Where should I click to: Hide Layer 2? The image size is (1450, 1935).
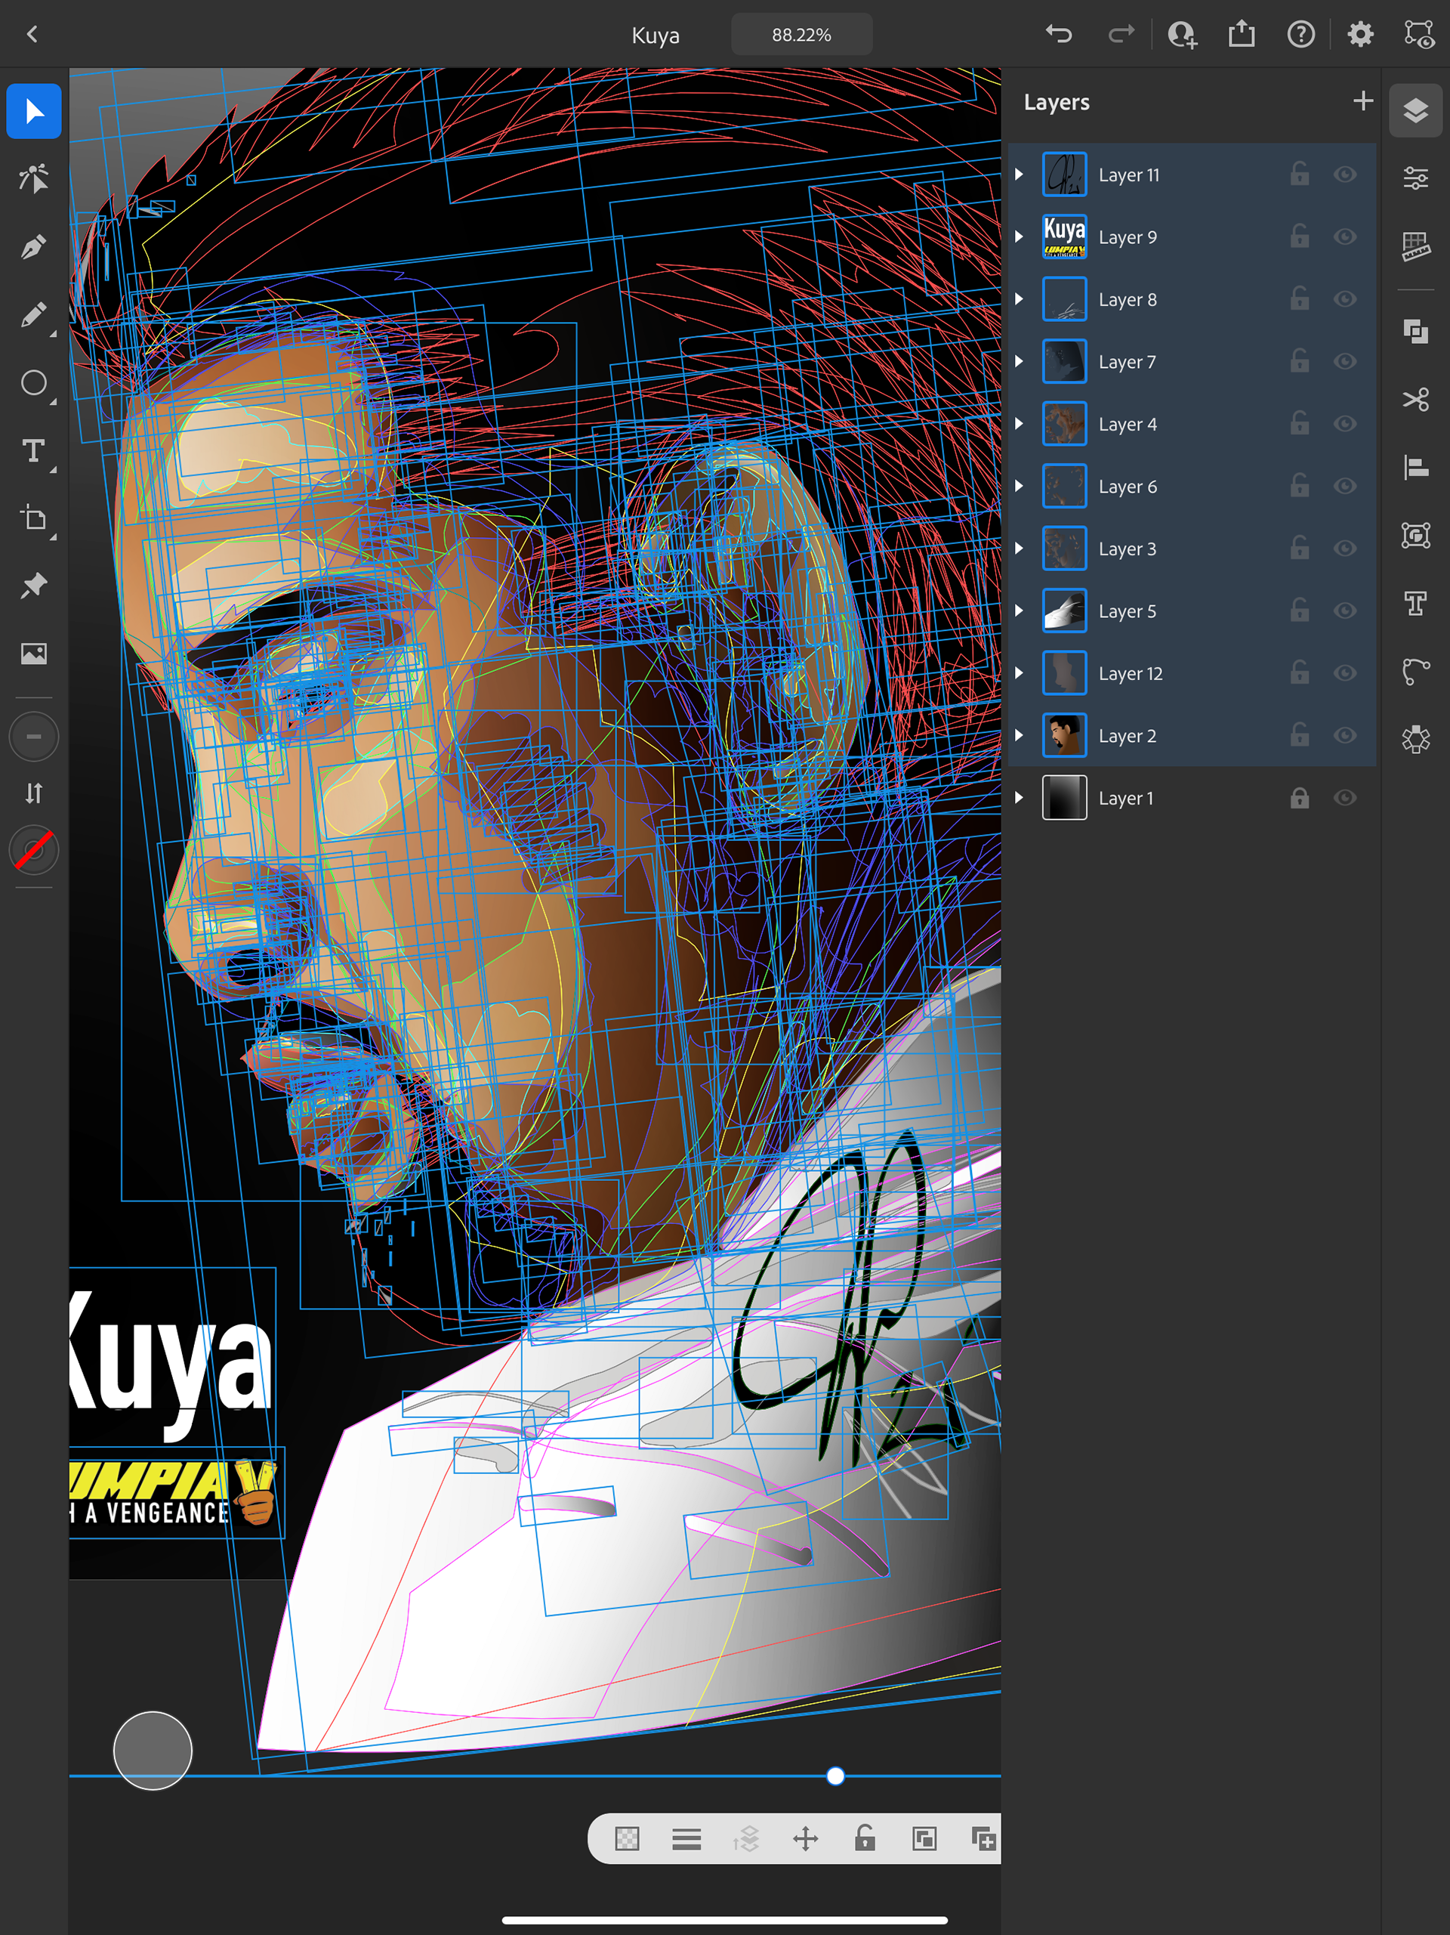click(1345, 736)
